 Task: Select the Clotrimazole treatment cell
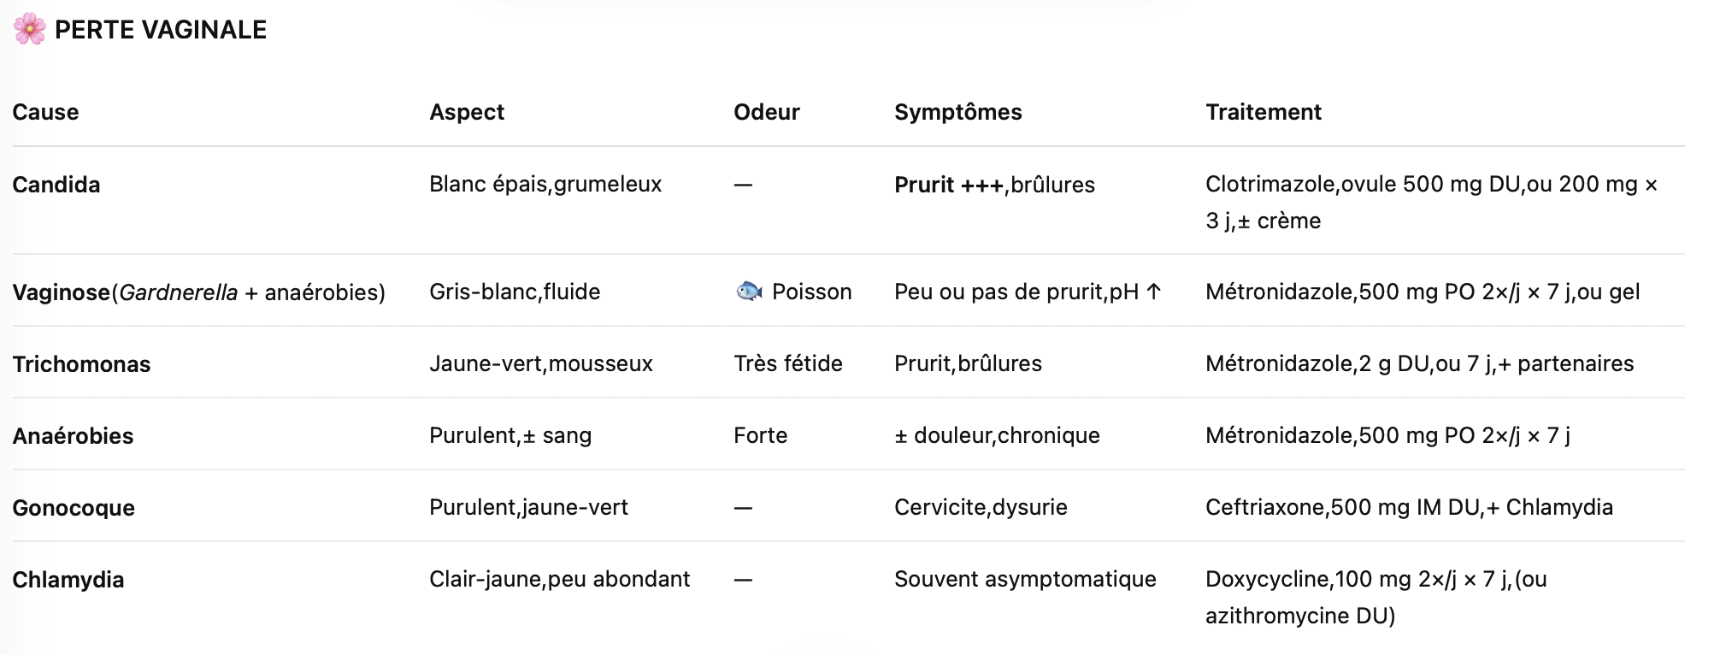[x=1431, y=202]
